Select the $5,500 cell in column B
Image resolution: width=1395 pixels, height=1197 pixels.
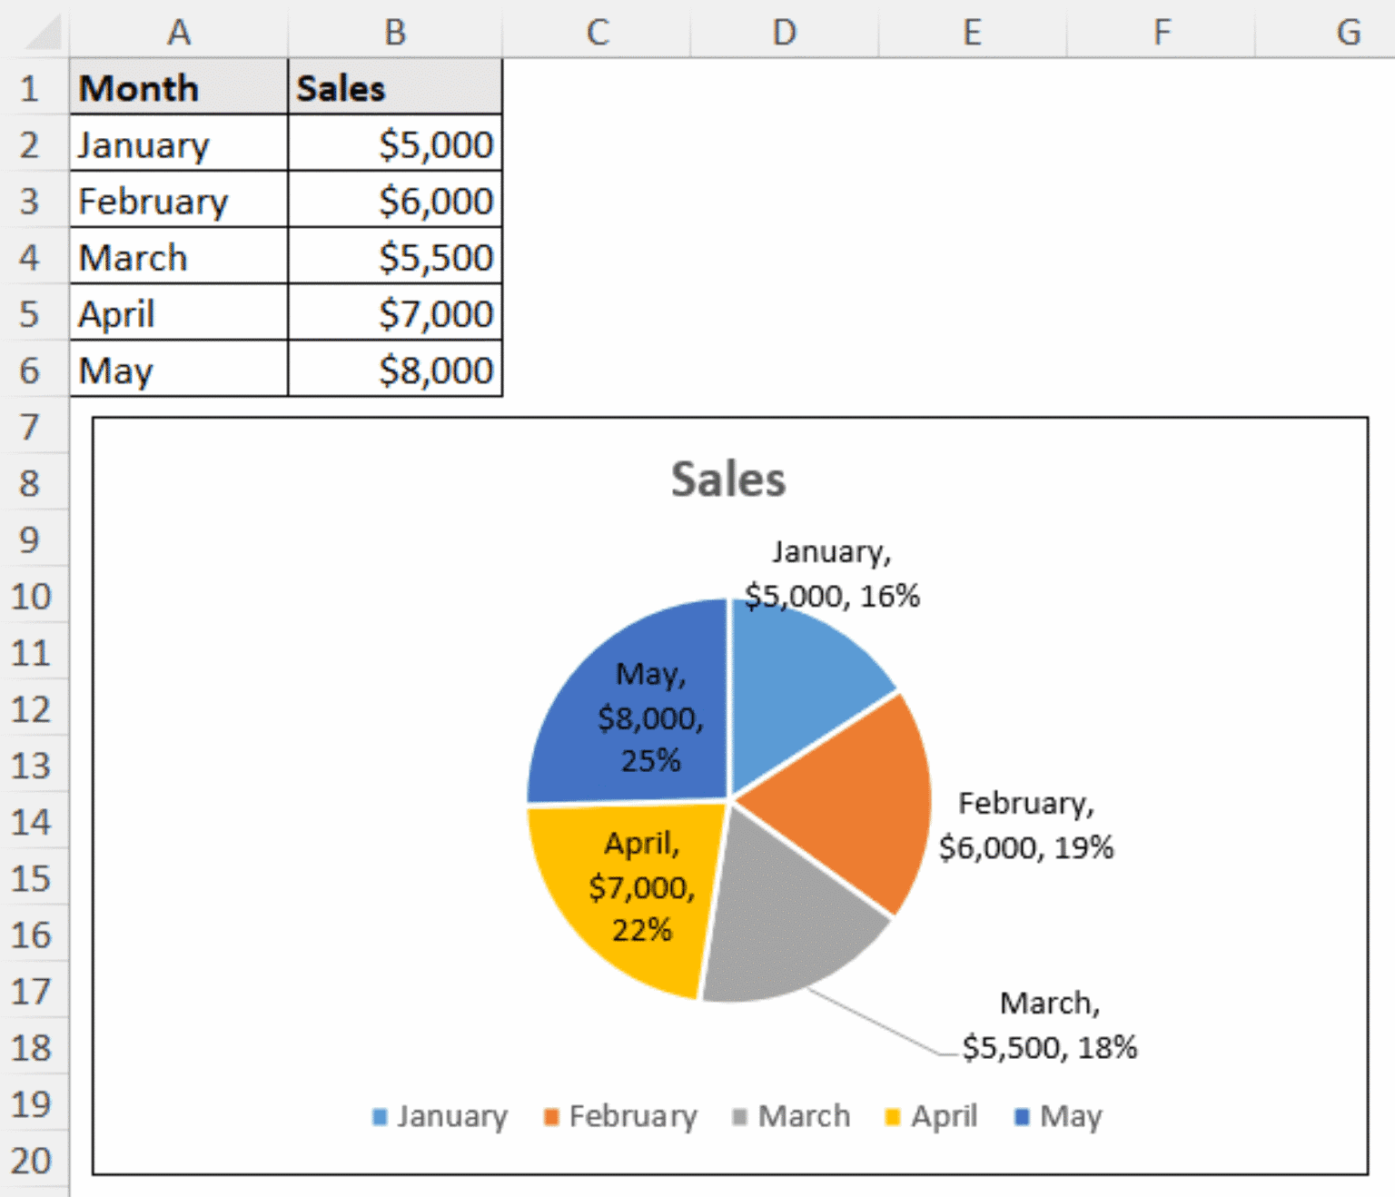tap(395, 257)
